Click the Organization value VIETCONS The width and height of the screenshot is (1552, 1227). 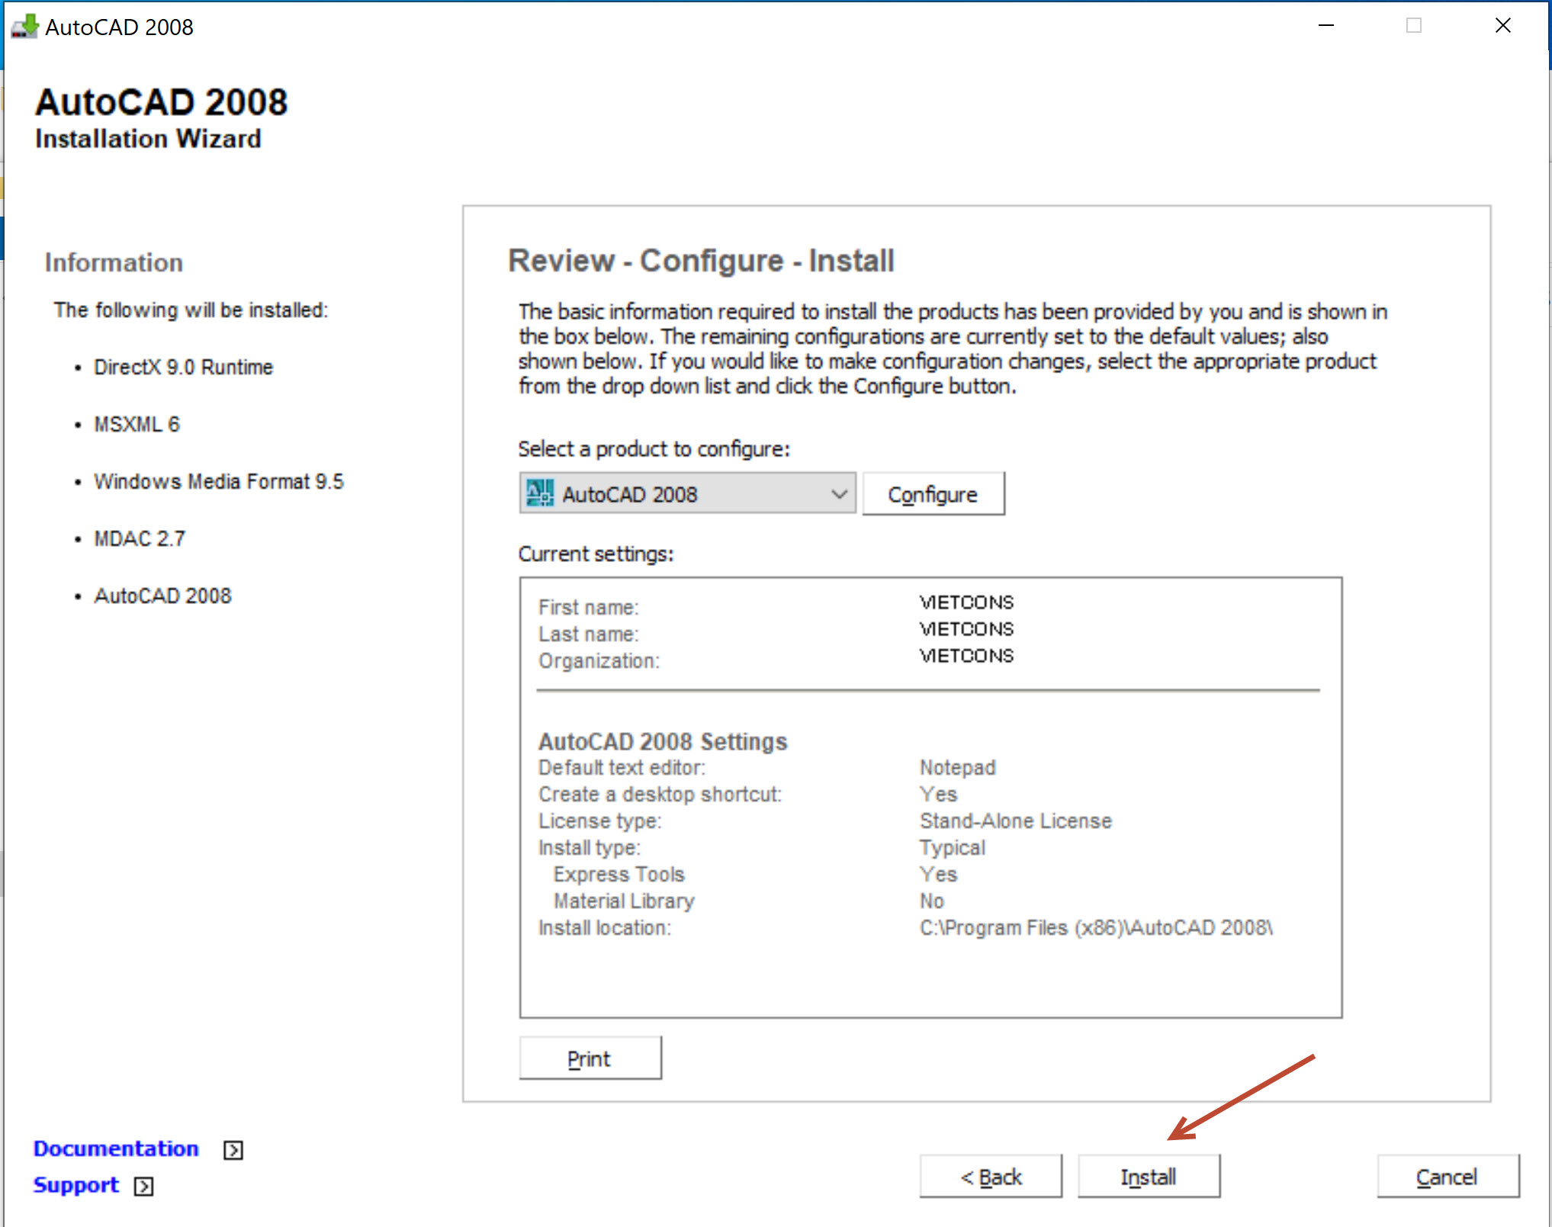point(966,657)
